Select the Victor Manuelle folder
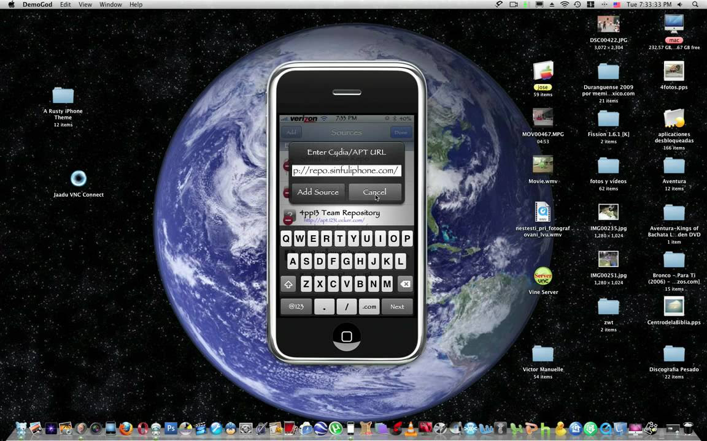The height and width of the screenshot is (441, 707). pyautogui.click(x=543, y=353)
